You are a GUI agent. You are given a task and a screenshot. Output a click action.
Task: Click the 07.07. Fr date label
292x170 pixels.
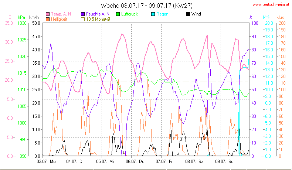(166, 161)
